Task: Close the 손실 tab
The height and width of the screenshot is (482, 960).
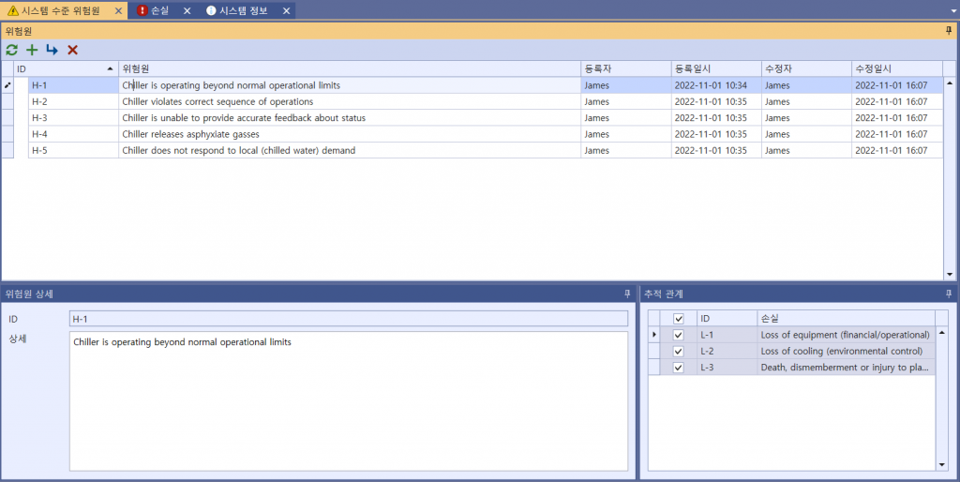Action: (x=187, y=11)
